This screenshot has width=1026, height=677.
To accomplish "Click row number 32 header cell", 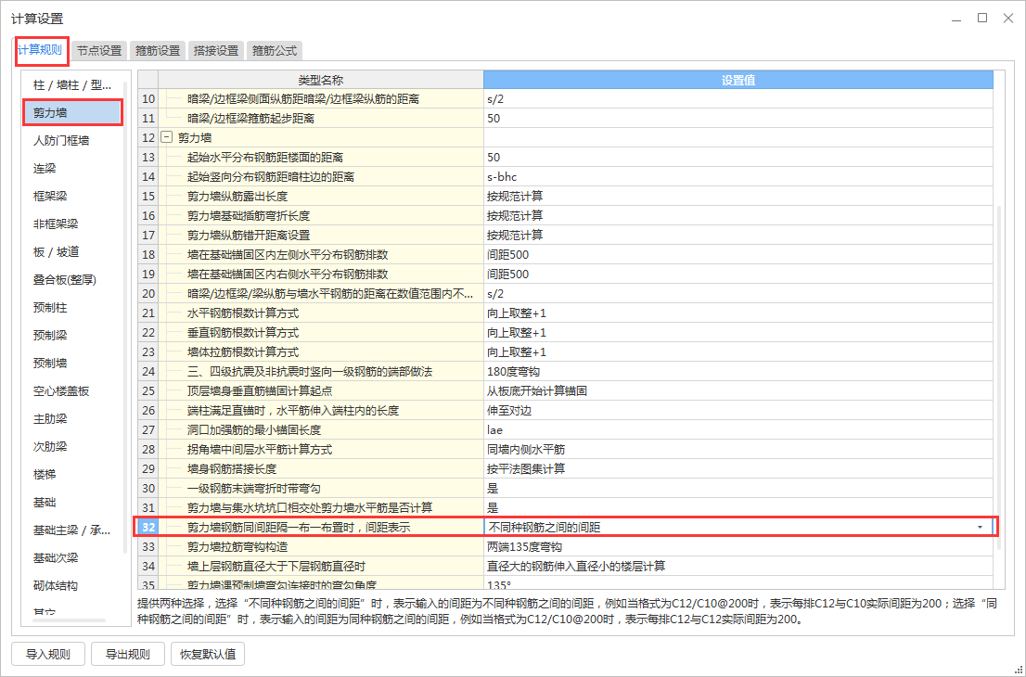I will click(147, 527).
